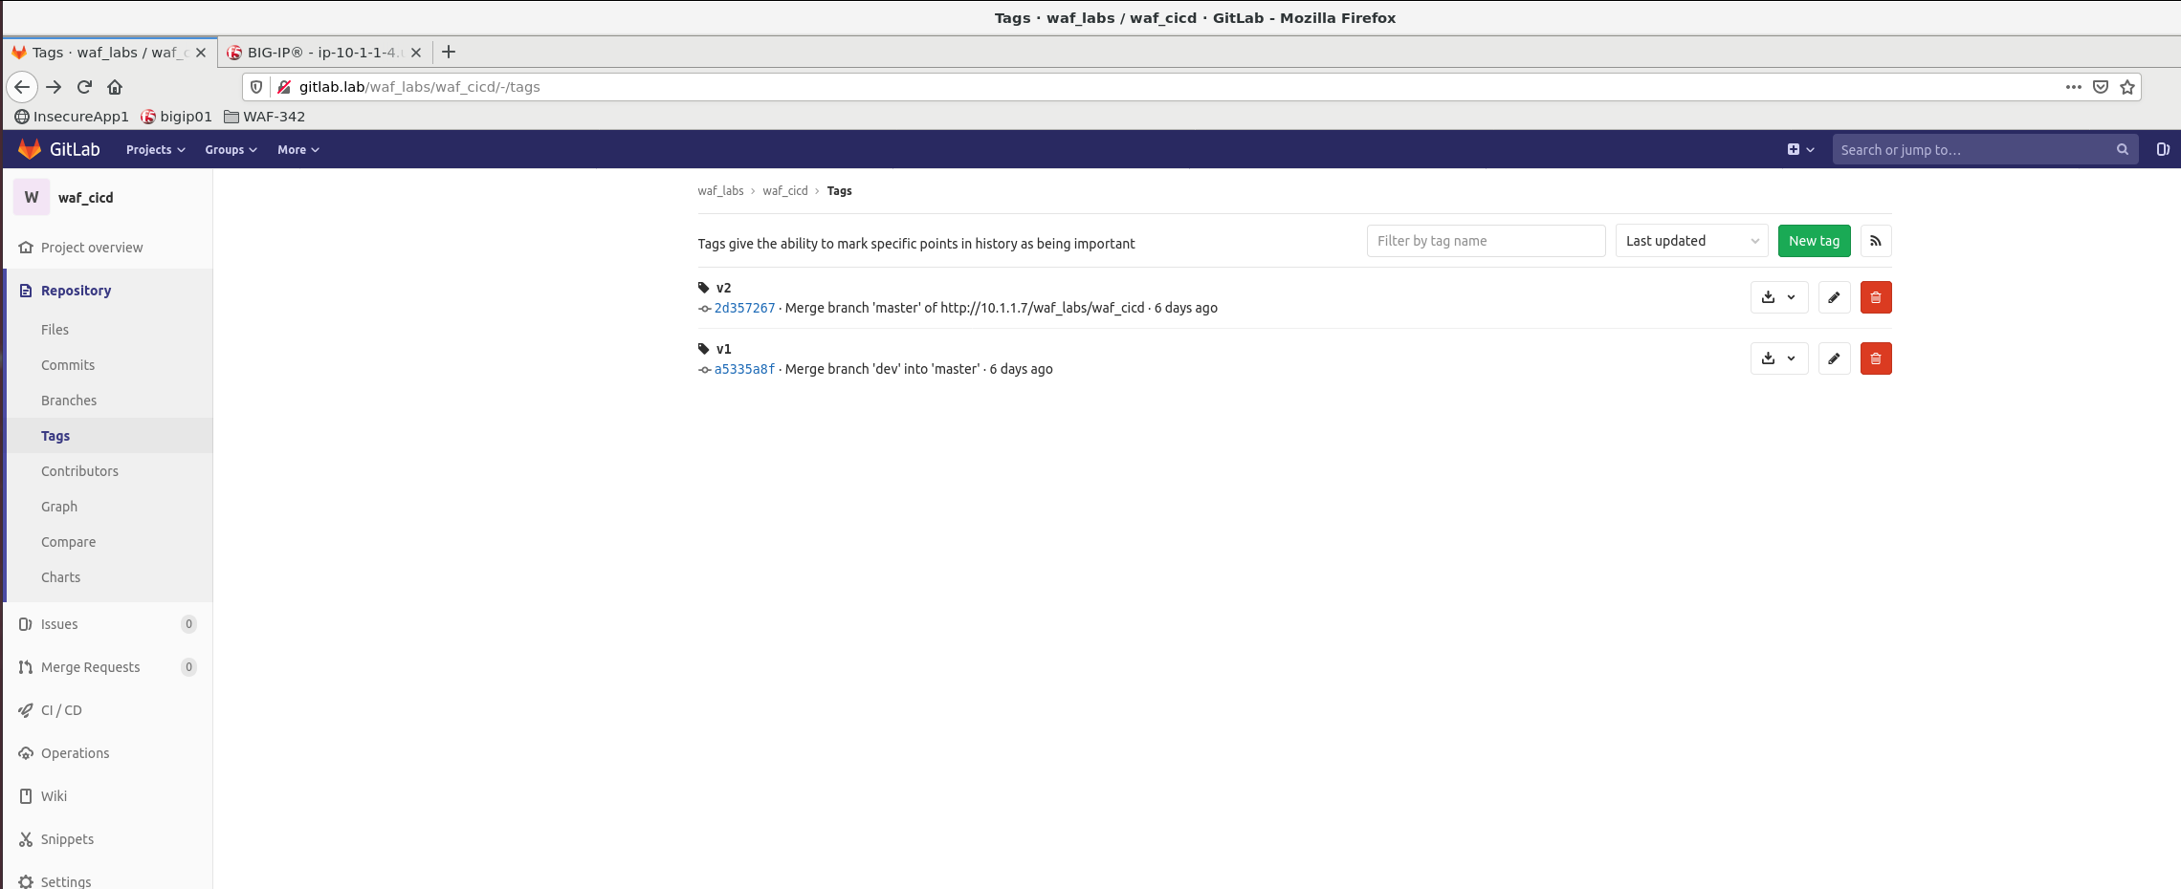The width and height of the screenshot is (2181, 889).
Task: Open the More dropdown menu
Action: coord(298,150)
